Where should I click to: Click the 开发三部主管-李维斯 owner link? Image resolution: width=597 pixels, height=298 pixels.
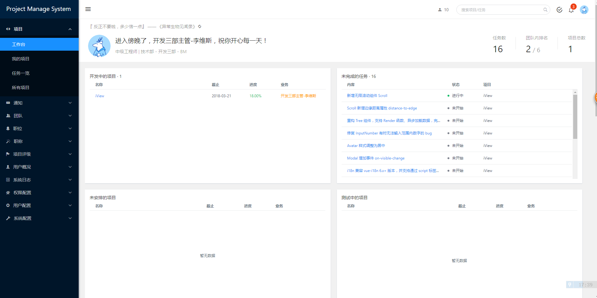tap(298, 96)
